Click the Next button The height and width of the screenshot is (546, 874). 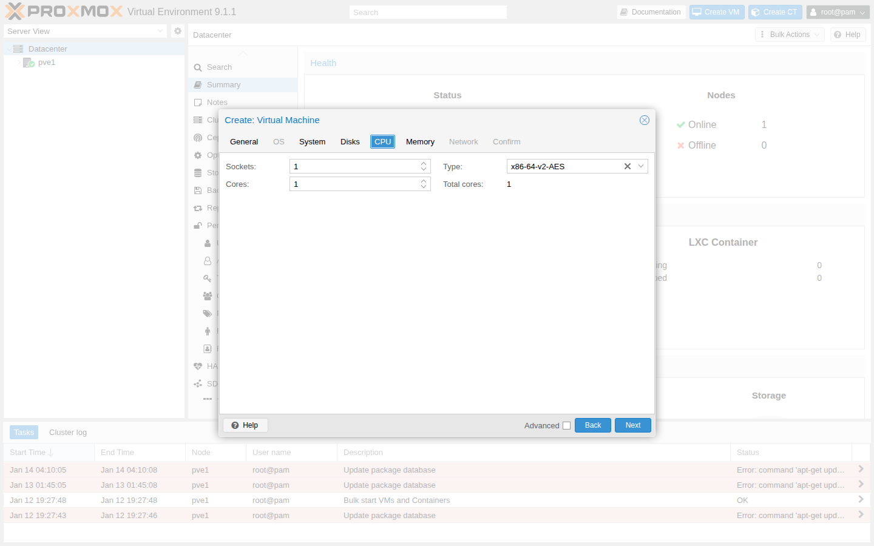point(632,425)
